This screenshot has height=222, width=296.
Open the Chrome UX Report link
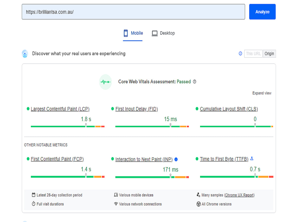coord(239,195)
